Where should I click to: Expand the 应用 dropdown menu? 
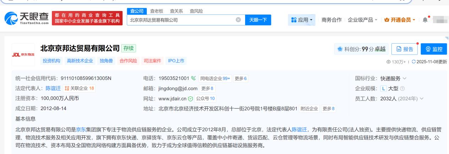[303, 20]
